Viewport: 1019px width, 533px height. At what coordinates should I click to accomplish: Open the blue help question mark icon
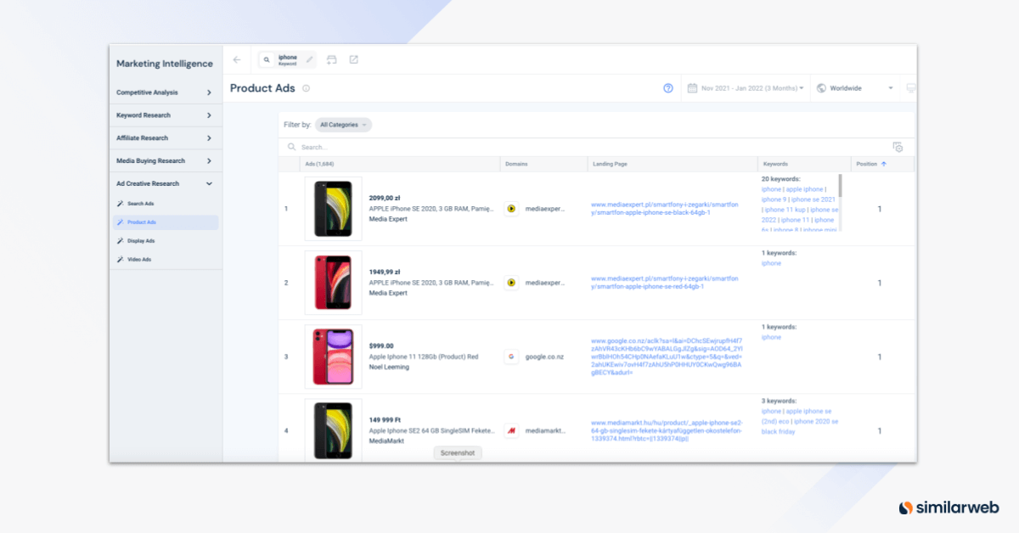[x=668, y=88]
